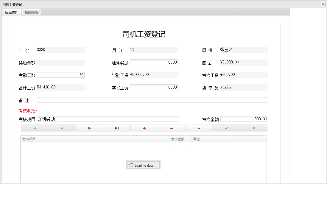Image resolution: width=327 pixels, height=209 pixels.
Task: Click the 考核金额 column header in the grid
Action: coord(180,139)
